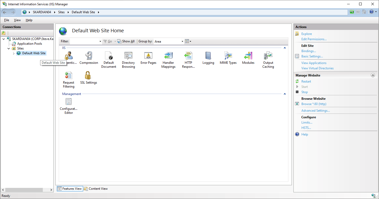Select Application Pools in the tree
This screenshot has height=199, width=379.
[30, 44]
